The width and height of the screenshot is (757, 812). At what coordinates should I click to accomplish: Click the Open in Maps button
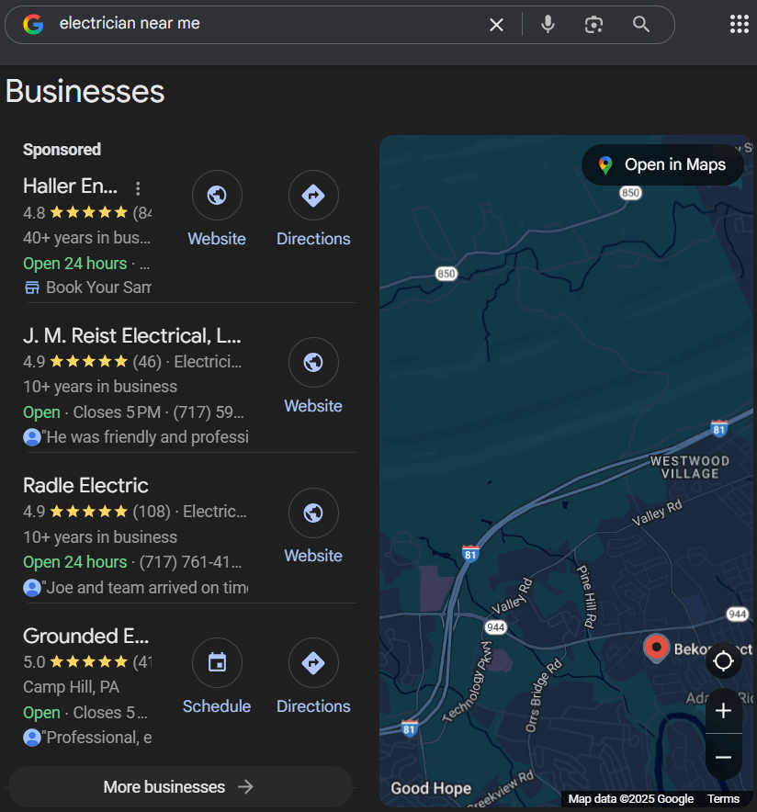point(662,164)
